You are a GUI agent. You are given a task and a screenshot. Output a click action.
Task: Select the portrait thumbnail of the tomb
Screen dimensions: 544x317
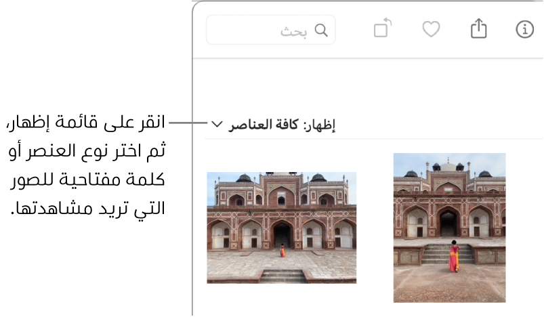449,228
